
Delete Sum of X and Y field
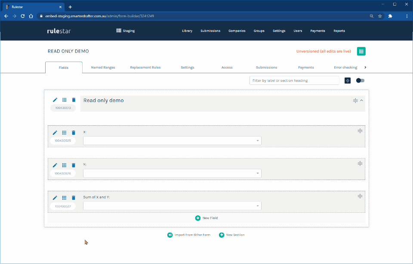tap(74, 198)
